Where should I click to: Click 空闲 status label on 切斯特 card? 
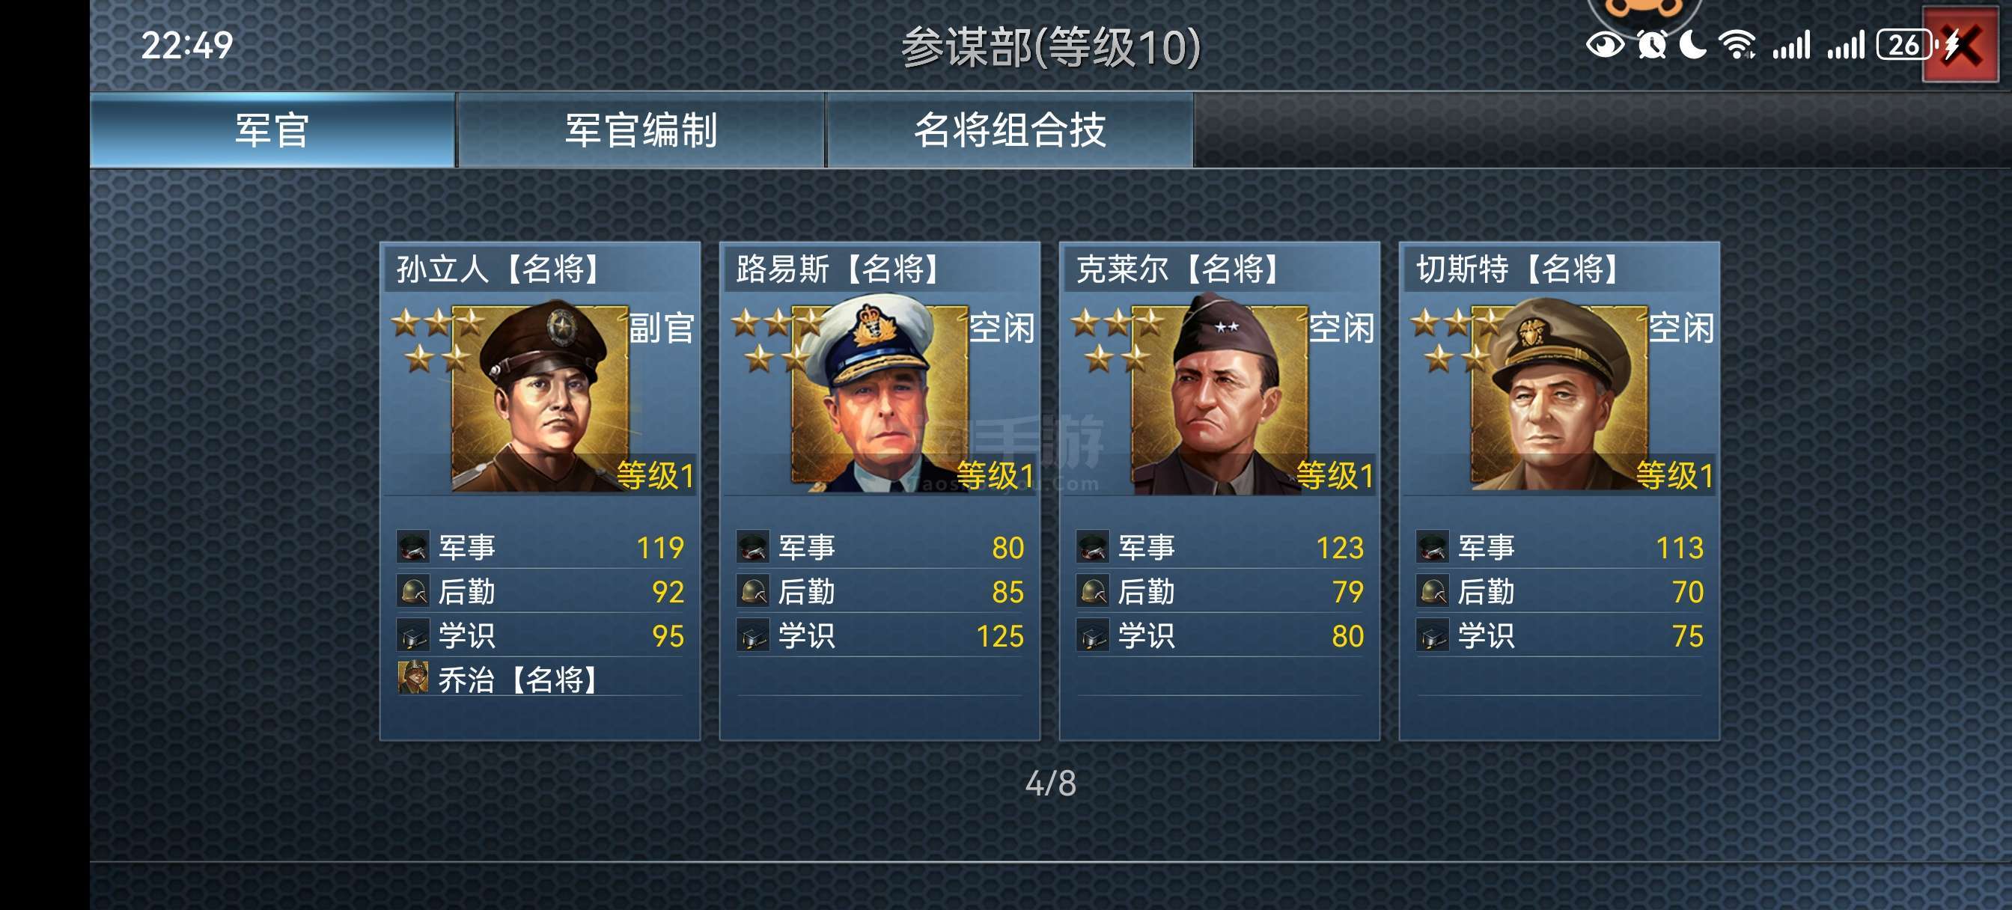(1682, 328)
